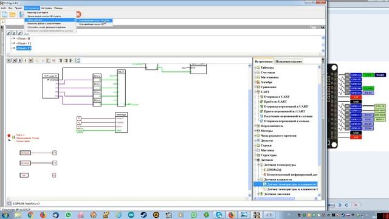Collapse the Датчики category

[x=255, y=160]
